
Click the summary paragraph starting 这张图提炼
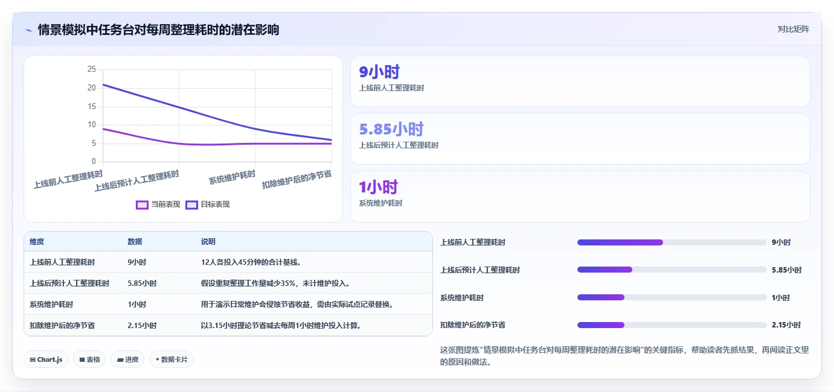coord(624,356)
